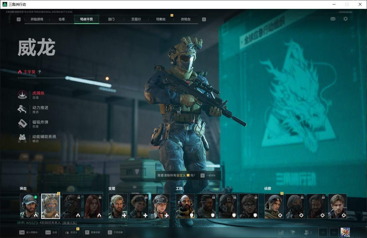The image size is (367, 238).
Task: Click the 威龙 operator title
Action: 36,48
